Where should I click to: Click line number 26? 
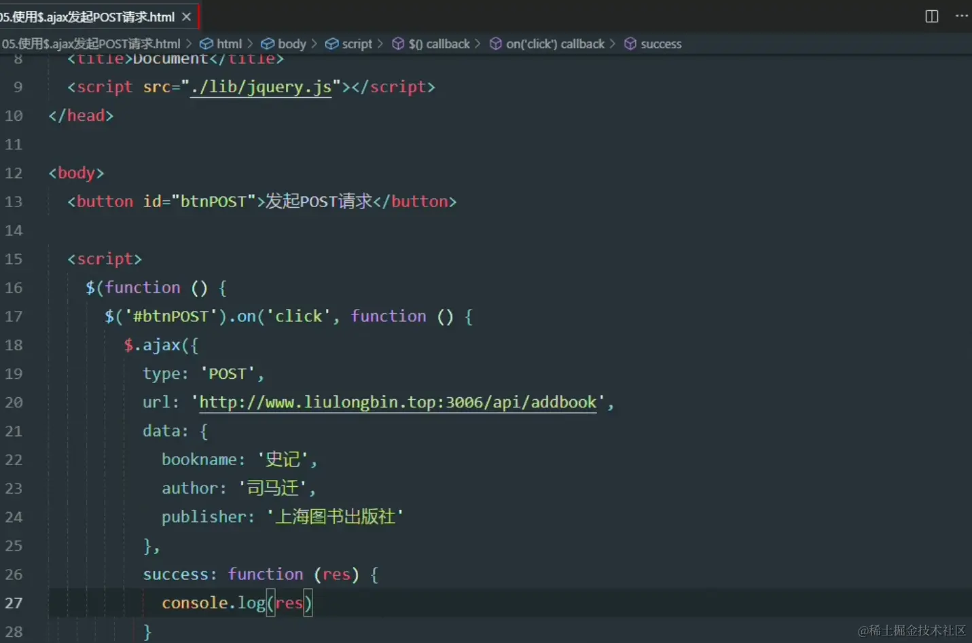click(x=14, y=574)
